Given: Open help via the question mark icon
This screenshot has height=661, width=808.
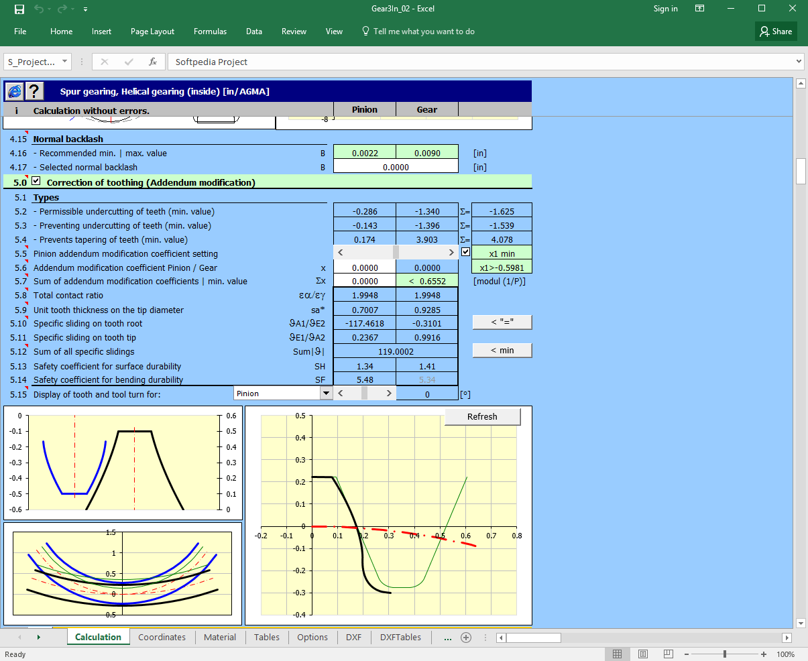Looking at the screenshot, I should point(33,91).
